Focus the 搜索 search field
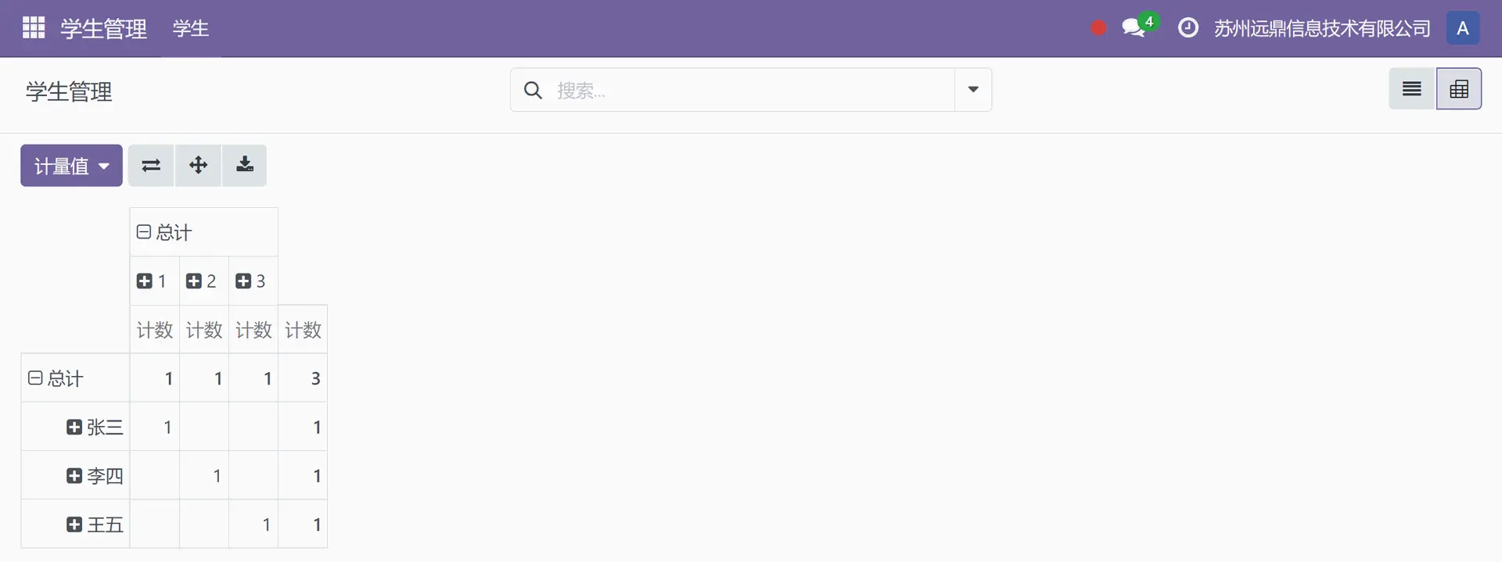The height and width of the screenshot is (562, 1502). pos(751,90)
